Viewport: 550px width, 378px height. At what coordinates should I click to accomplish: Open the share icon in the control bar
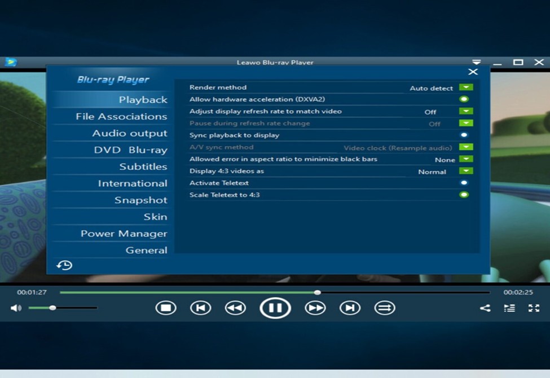click(x=485, y=308)
